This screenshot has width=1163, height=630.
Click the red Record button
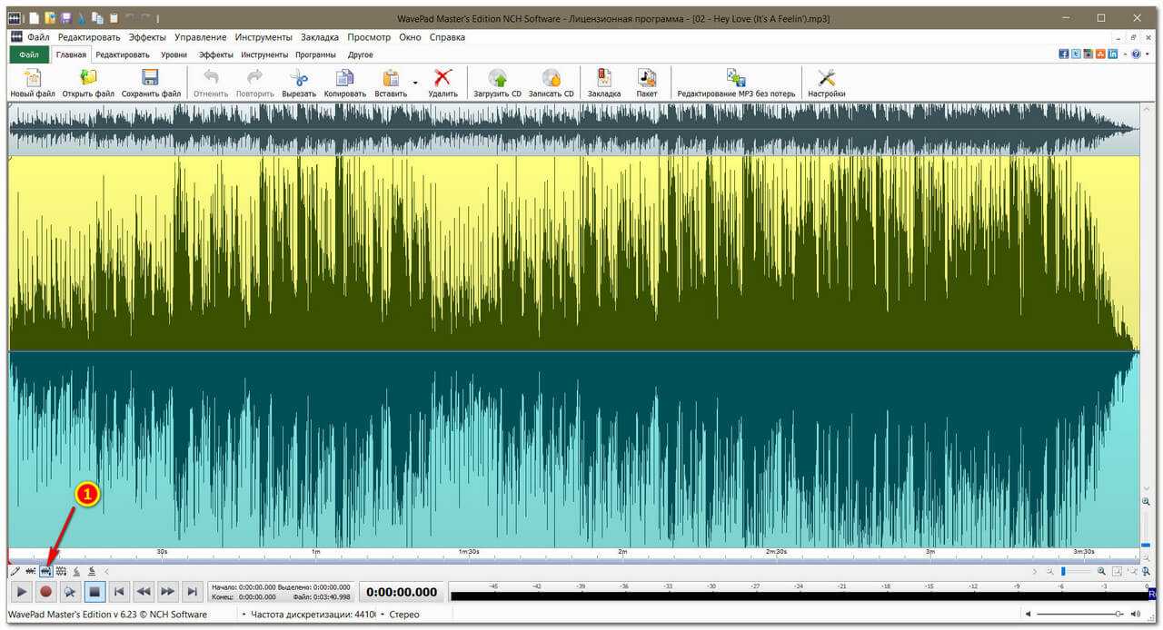coord(45,592)
